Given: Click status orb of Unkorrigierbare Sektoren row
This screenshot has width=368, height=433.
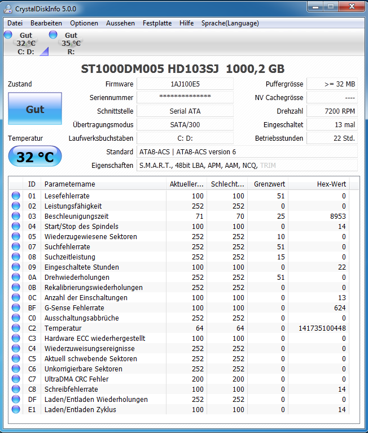Looking at the screenshot, I should [x=16, y=369].
